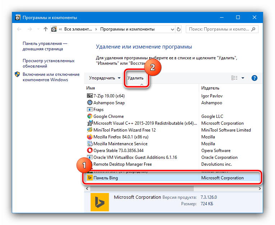The height and width of the screenshot is (225, 275).
Task: Sort by the Издатель column header
Action: click(x=231, y=88)
